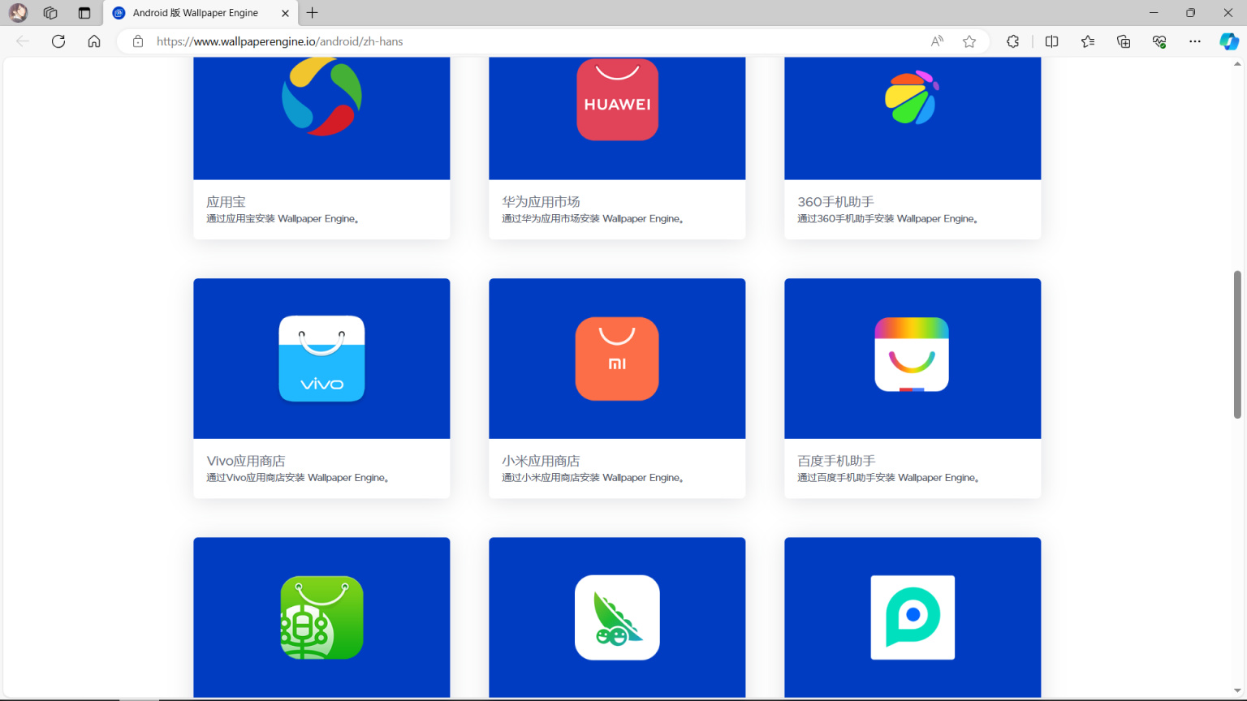Click the scrollbar up arrow
Image resolution: width=1247 pixels, height=701 pixels.
tap(1237, 64)
